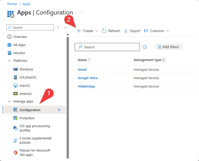This screenshot has width=199, height=161.
Task: Open the Create dropdown menu
Action: [87, 31]
